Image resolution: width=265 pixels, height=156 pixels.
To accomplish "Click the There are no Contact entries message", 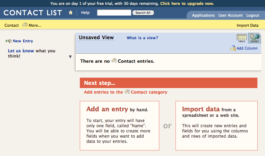I will tap(117, 61).
